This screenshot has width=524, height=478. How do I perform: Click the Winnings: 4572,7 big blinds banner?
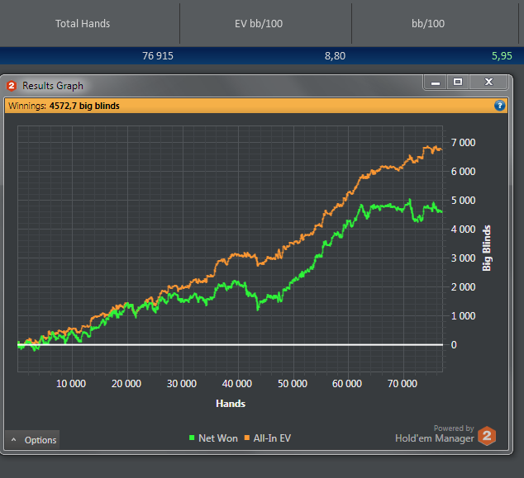pos(255,106)
